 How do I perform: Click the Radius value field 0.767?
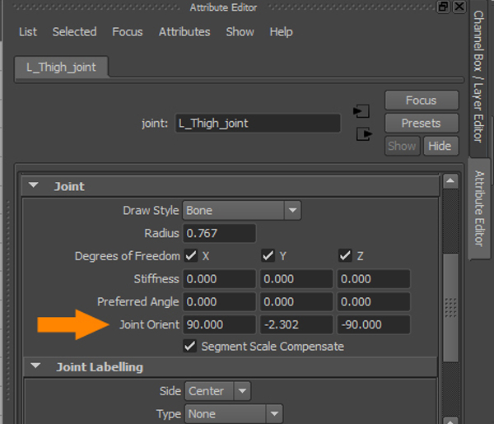(x=219, y=233)
